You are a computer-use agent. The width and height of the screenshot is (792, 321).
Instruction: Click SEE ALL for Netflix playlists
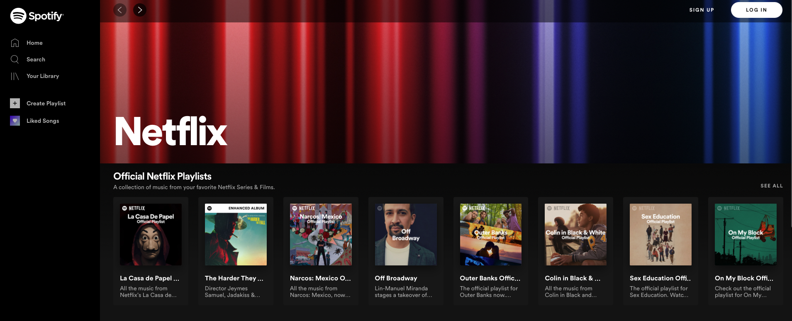pyautogui.click(x=772, y=186)
